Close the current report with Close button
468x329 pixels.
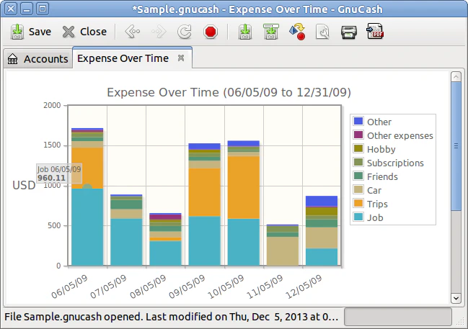(84, 32)
